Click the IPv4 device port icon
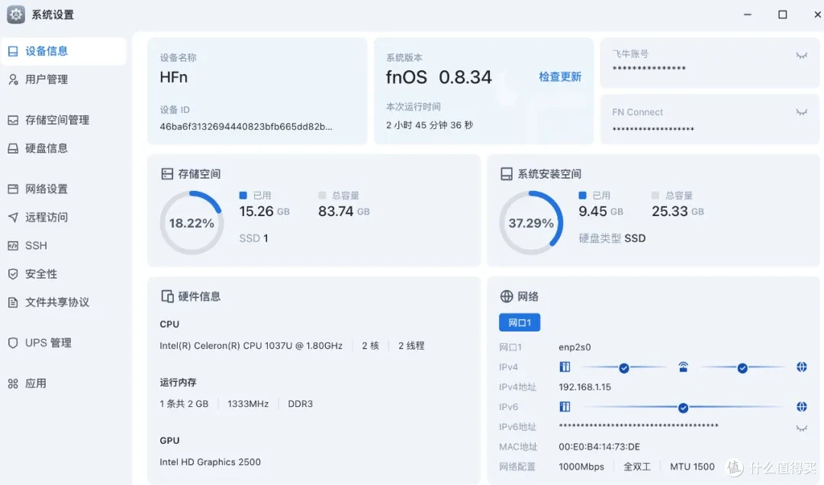Viewport: 824px width, 485px height. click(x=565, y=367)
